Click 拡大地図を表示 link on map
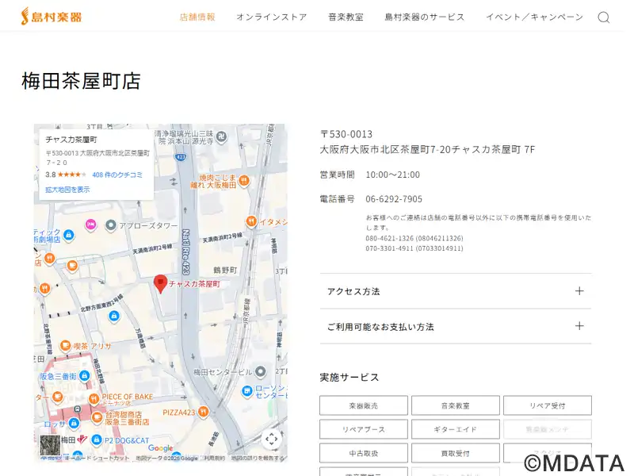The height and width of the screenshot is (476, 634). pyautogui.click(x=67, y=190)
